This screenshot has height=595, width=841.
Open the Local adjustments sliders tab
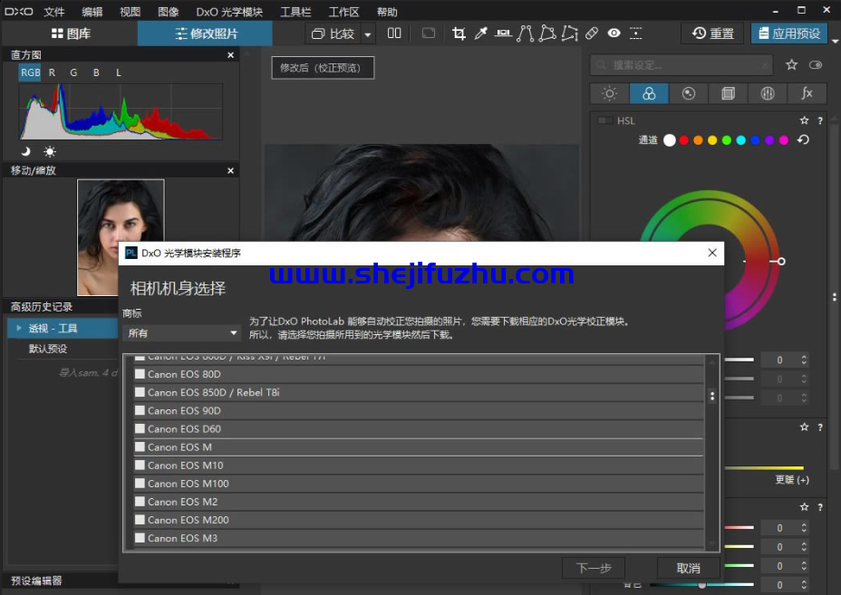[x=768, y=94]
